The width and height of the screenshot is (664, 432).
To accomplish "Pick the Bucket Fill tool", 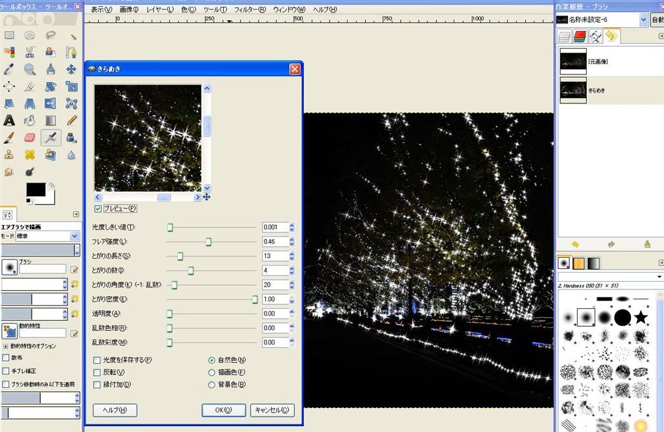I will click(x=30, y=120).
